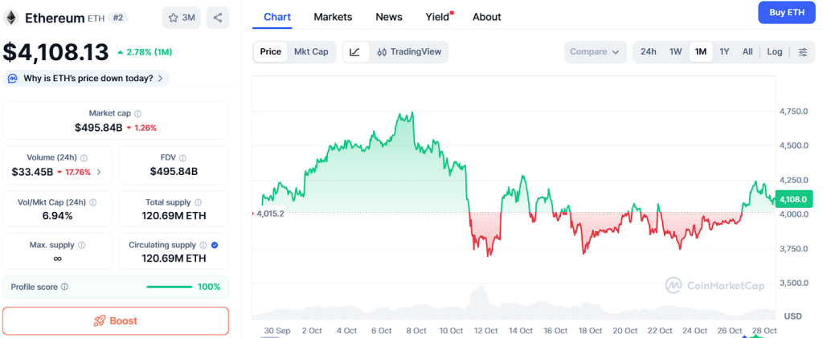Switch to the Yield tab

[x=438, y=17]
